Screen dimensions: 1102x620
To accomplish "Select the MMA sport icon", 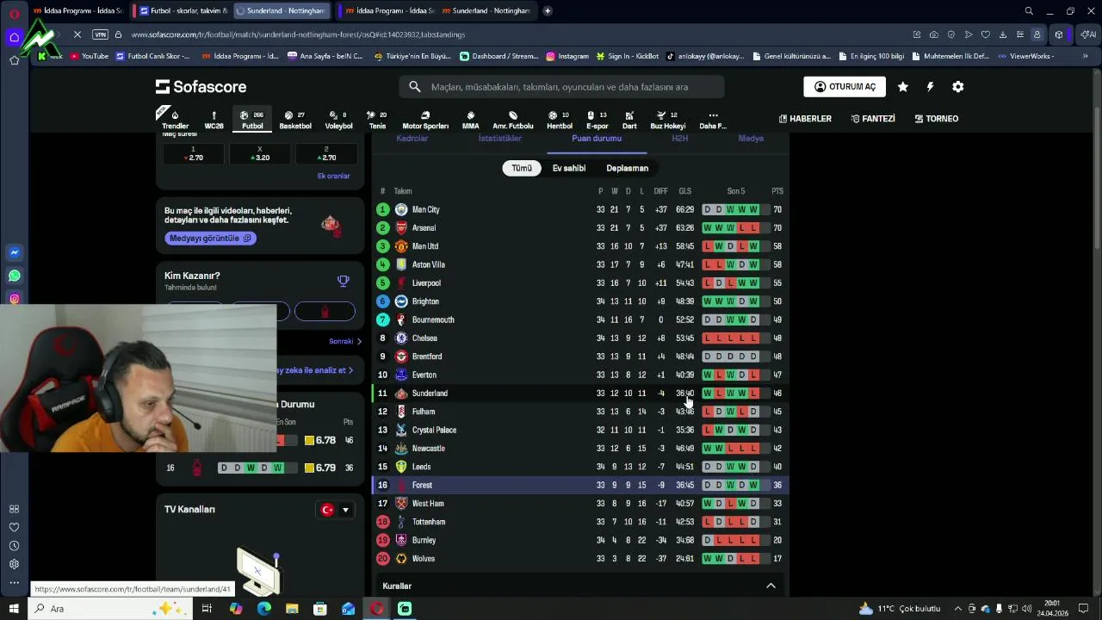I will tap(470, 120).
